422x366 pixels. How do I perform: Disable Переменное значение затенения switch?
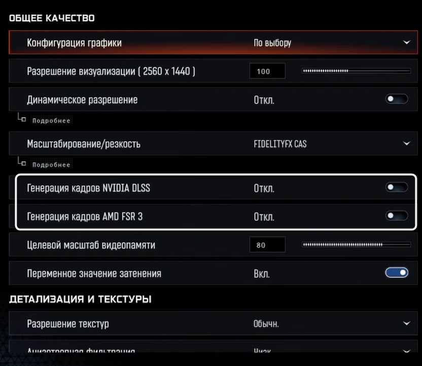coord(397,273)
